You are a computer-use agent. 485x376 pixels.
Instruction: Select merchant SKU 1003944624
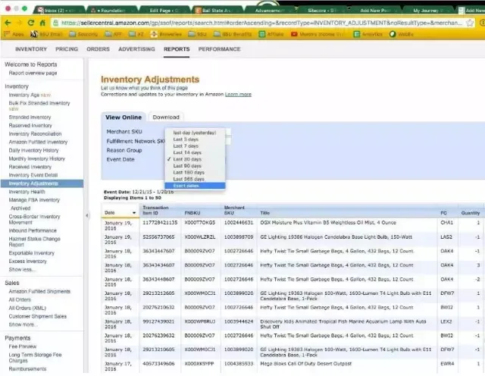coord(239,321)
